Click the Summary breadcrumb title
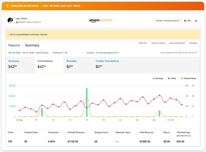The height and width of the screenshot is (152, 206). coord(32,45)
